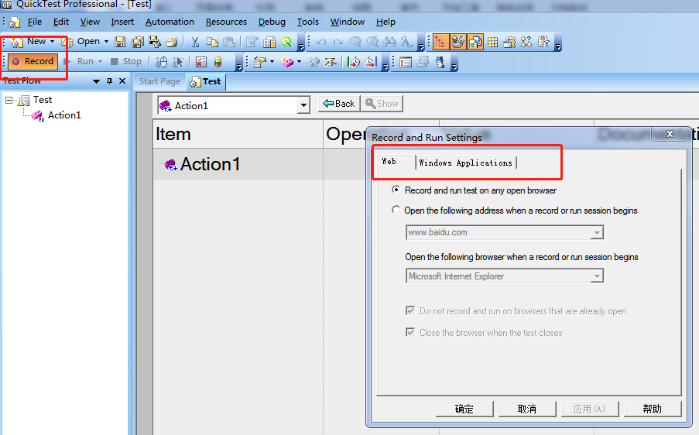Click the Replace icon beside the binoculars
Image resolution: width=699 pixels, height=435 pixels.
pyautogui.click(x=406, y=42)
